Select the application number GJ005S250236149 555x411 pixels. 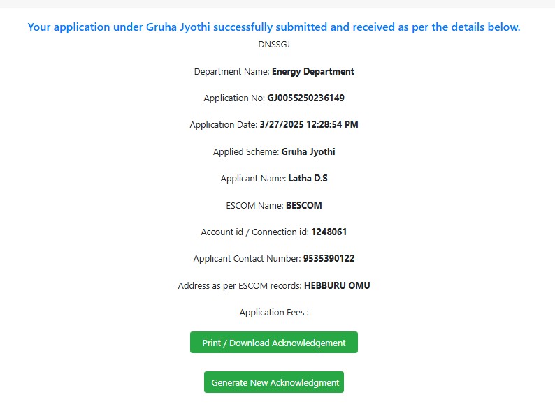pyautogui.click(x=306, y=98)
